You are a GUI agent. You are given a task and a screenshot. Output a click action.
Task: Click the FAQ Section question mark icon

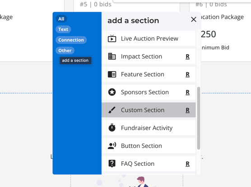(x=112, y=164)
